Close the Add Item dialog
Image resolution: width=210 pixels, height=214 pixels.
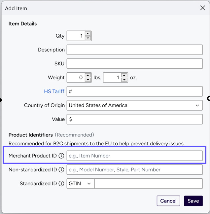(x=202, y=8)
